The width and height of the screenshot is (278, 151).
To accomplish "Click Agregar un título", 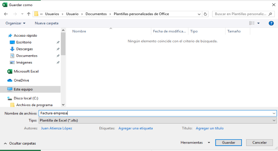I will click(x=210, y=128).
